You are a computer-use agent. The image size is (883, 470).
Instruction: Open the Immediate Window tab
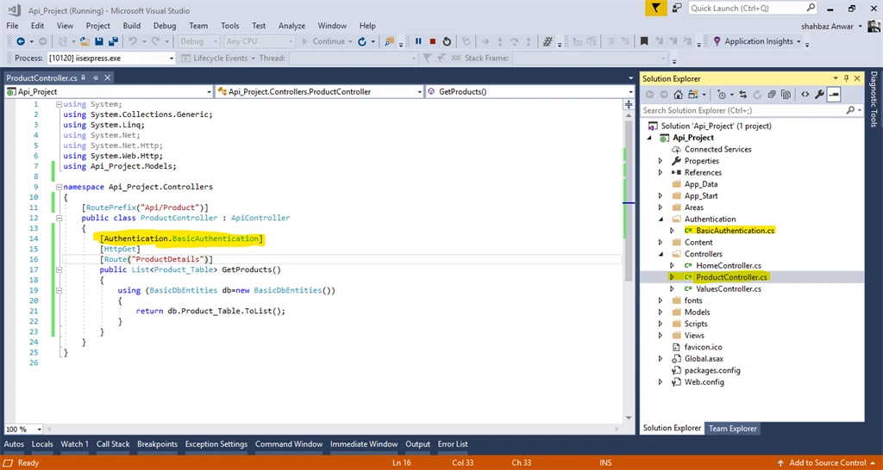click(x=364, y=444)
